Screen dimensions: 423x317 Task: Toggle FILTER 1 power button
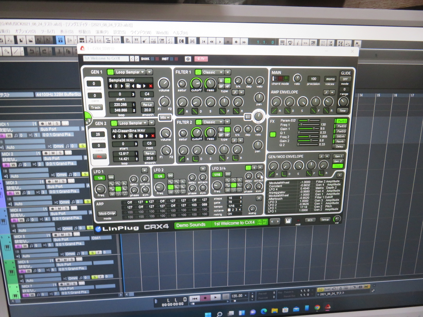198,72
